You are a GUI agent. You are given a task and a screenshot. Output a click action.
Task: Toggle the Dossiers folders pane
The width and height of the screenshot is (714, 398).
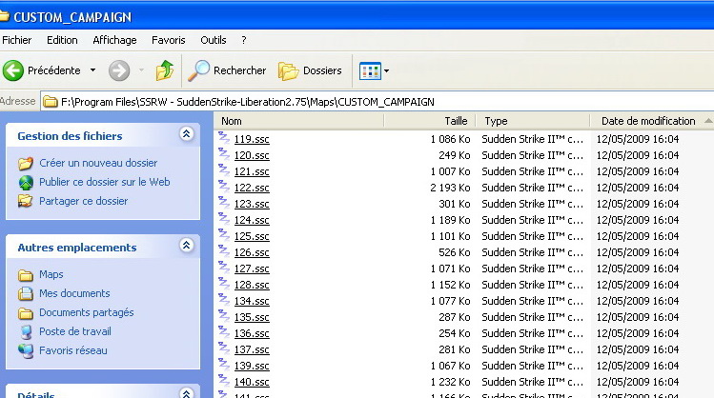310,70
